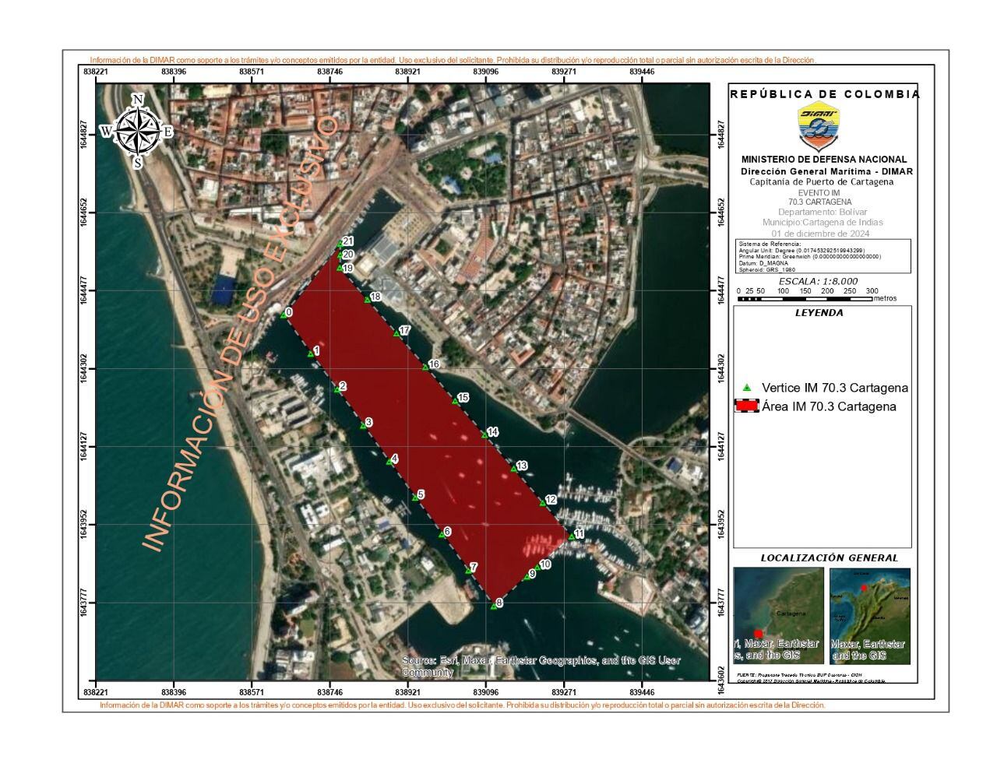Screen dimensions: 997x770
Task: Open the Cartagena localization thumbnail
Action: tap(778, 615)
